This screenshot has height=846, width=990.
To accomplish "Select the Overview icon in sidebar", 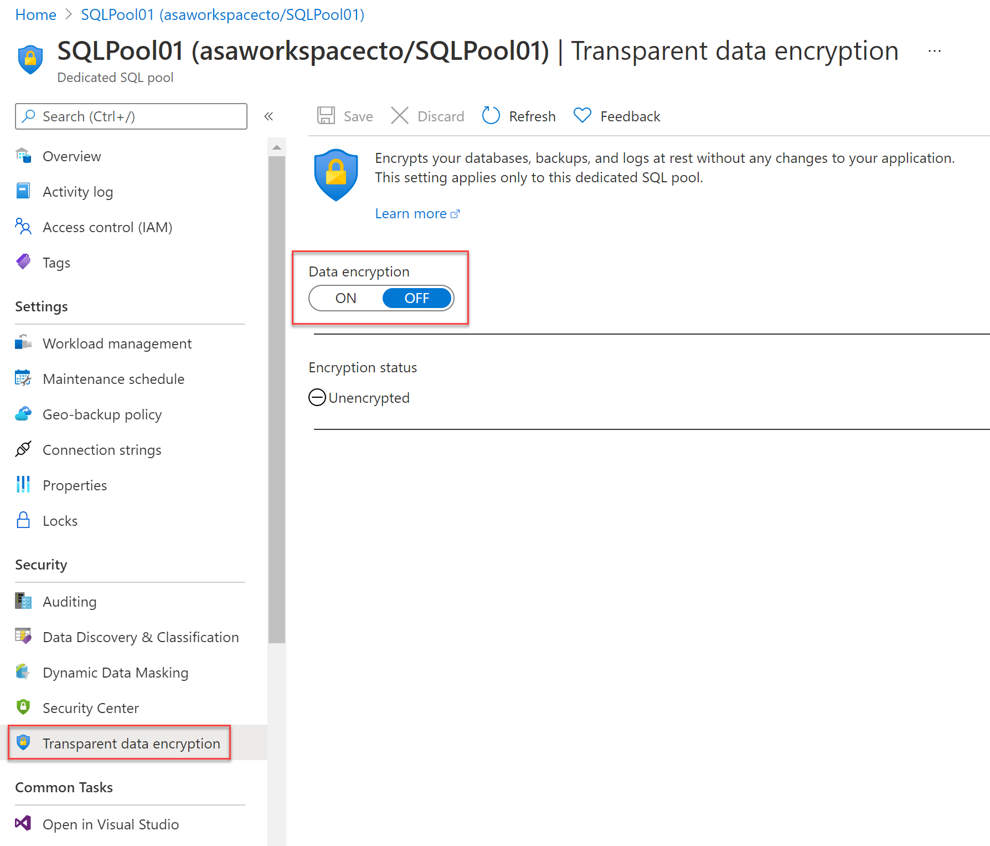I will [x=23, y=156].
